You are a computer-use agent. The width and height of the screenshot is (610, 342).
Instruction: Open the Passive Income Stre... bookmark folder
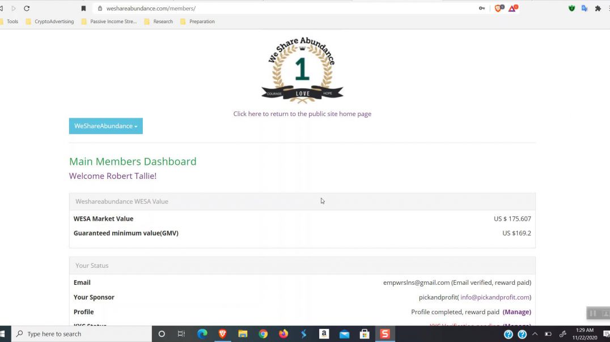(109, 22)
